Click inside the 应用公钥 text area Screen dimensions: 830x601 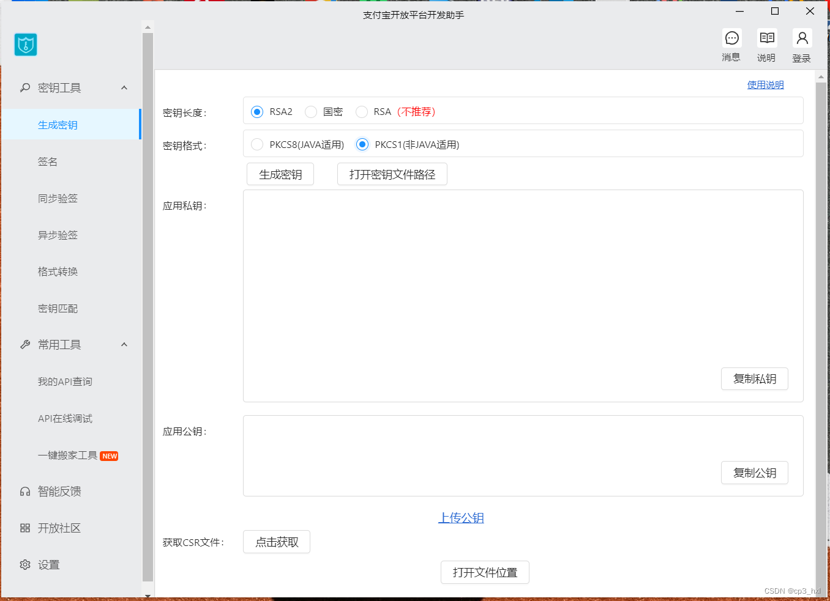click(523, 455)
